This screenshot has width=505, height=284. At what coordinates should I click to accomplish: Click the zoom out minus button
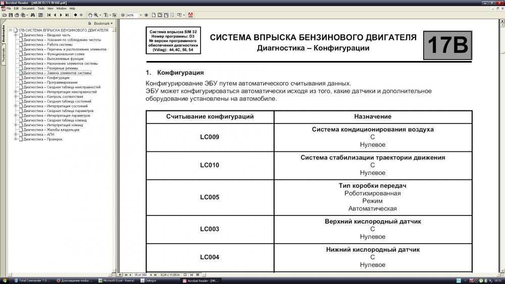123,15
